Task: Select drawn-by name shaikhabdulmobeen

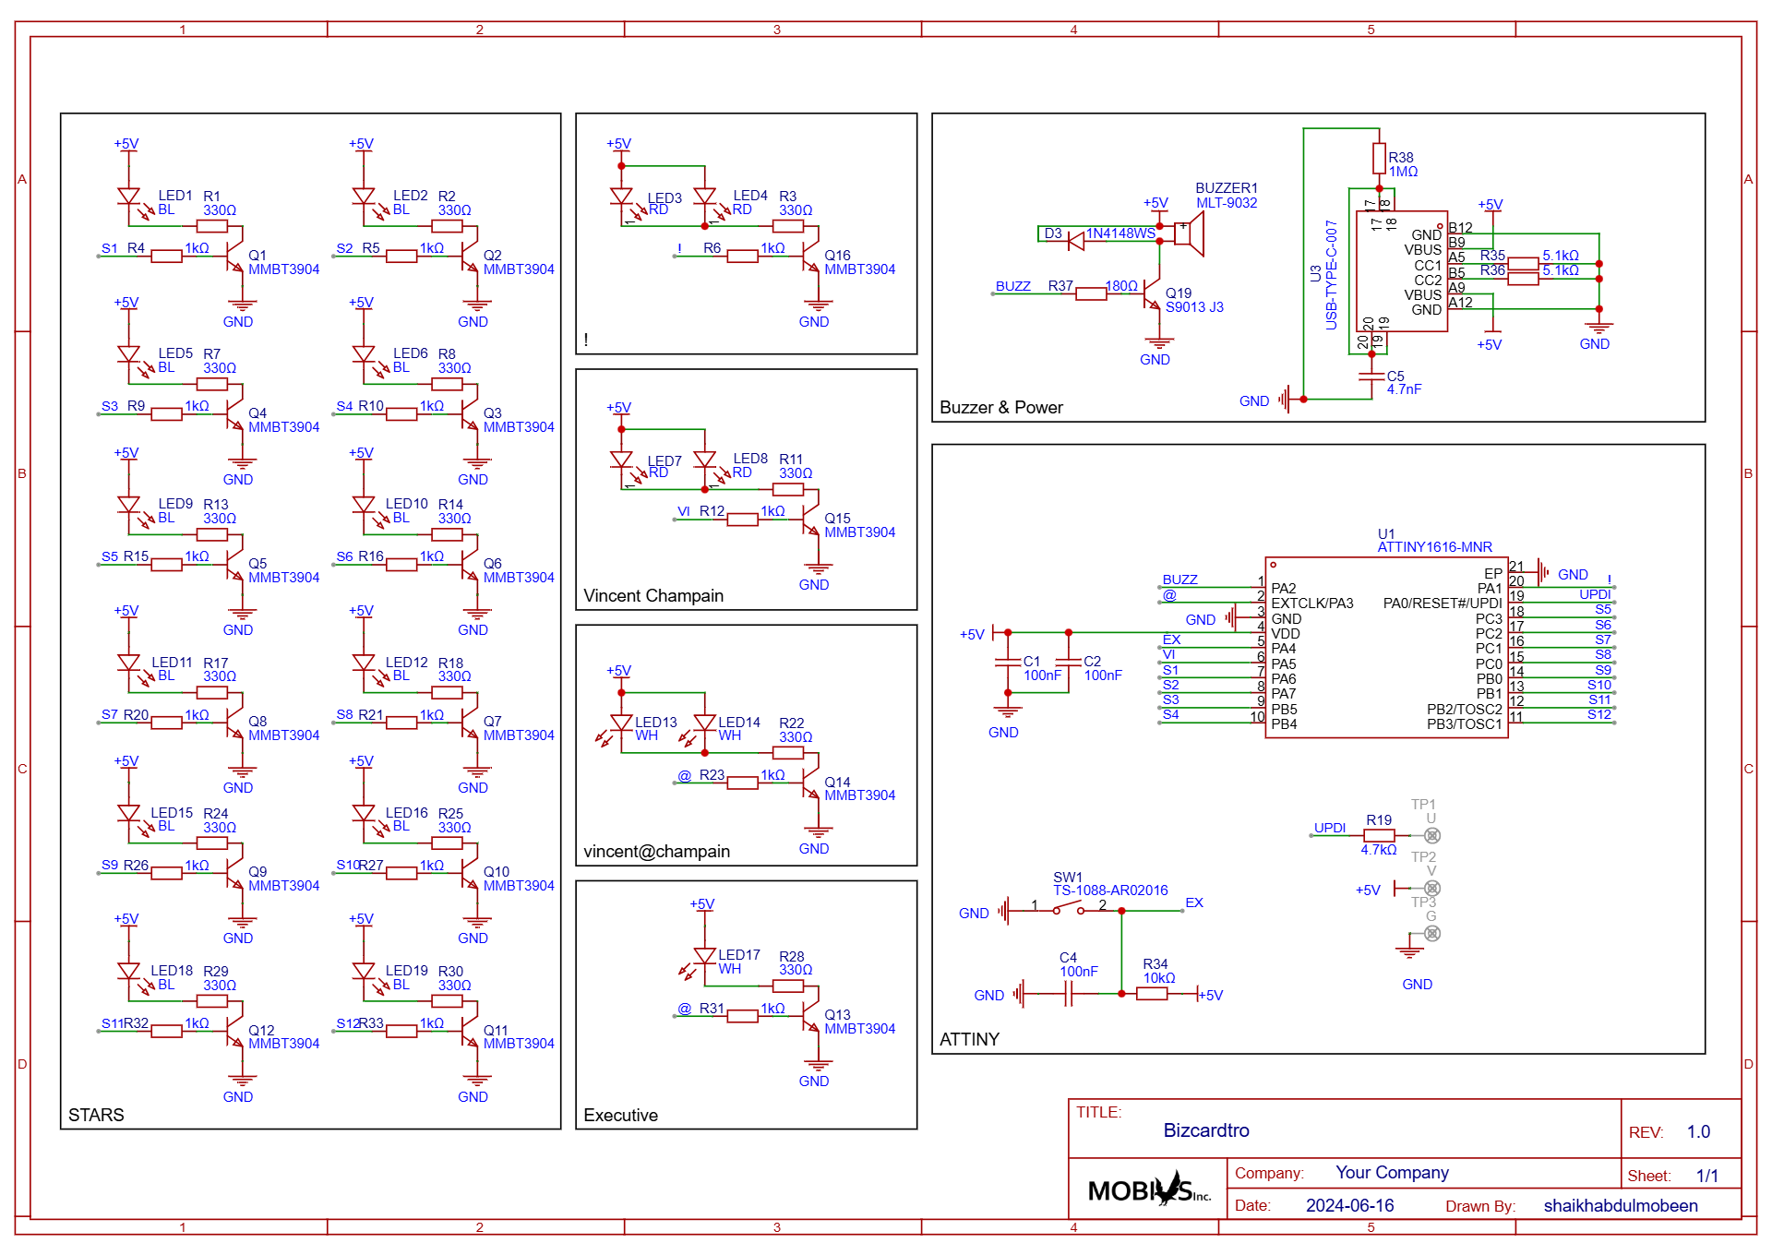Action: (1621, 1206)
